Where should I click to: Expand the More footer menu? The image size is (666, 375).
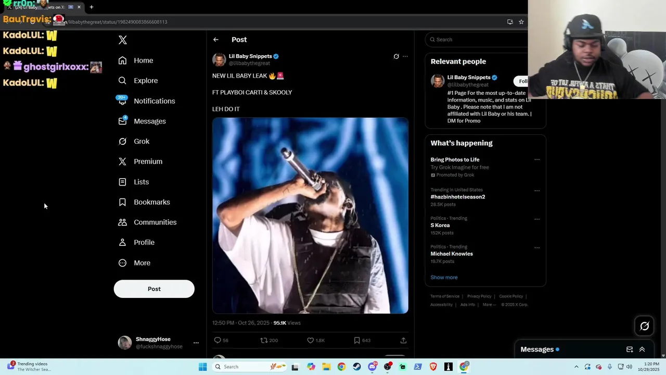pos(489,305)
